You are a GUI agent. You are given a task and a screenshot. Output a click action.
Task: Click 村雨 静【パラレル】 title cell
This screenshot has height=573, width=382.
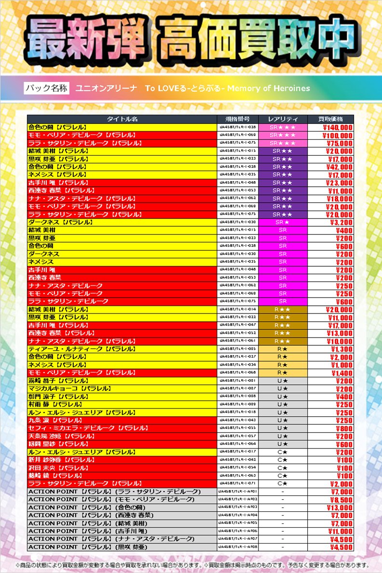click(x=122, y=405)
